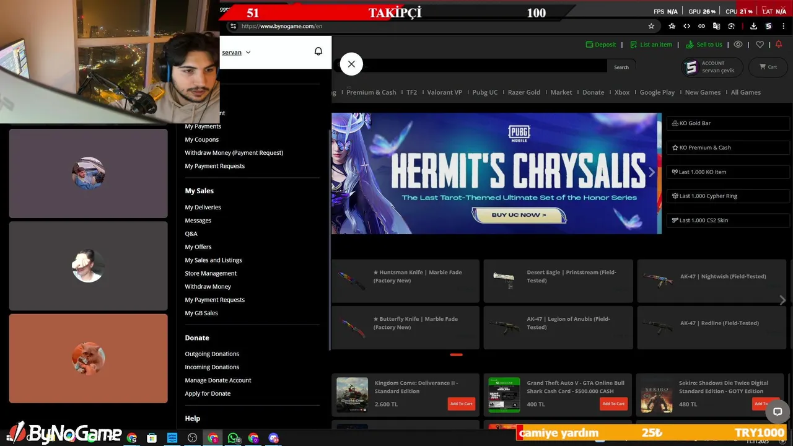Click BUY UC NOW on the banner

pyautogui.click(x=519, y=215)
